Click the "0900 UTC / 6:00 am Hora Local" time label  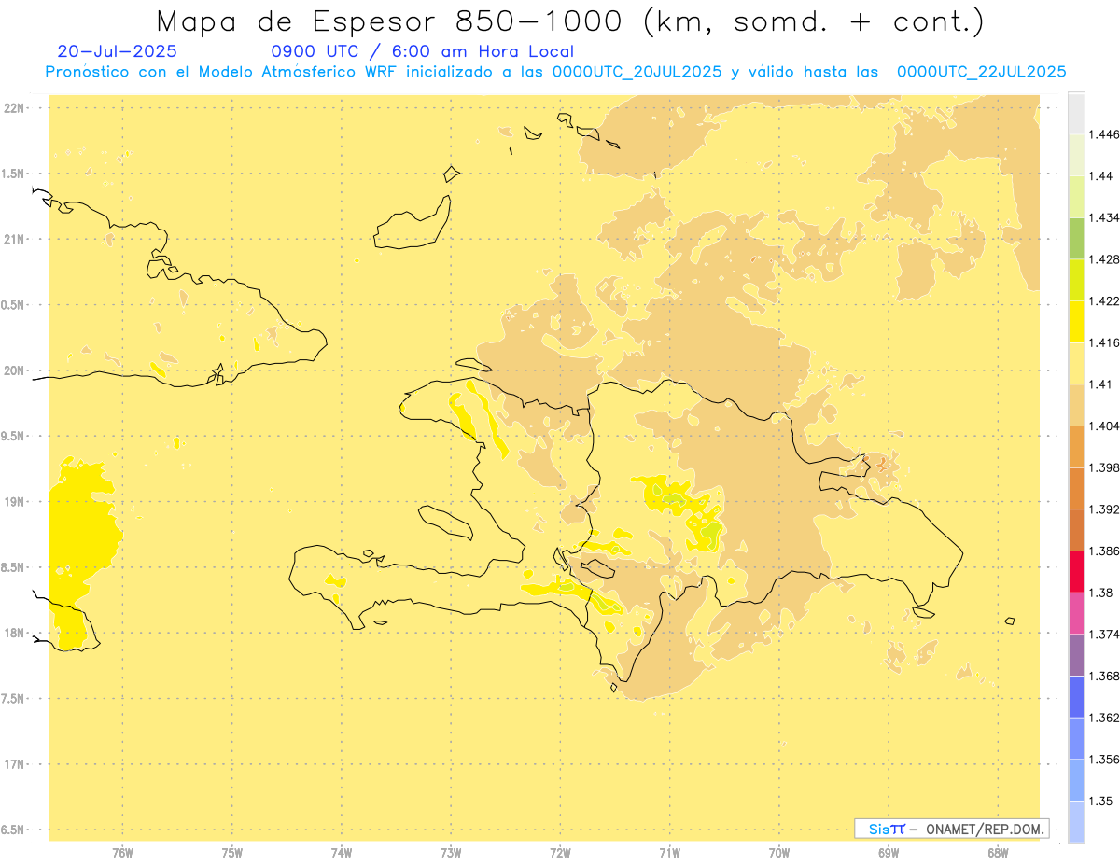coord(423,51)
